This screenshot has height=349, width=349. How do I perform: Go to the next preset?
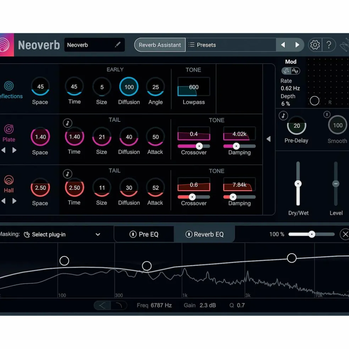click(297, 45)
